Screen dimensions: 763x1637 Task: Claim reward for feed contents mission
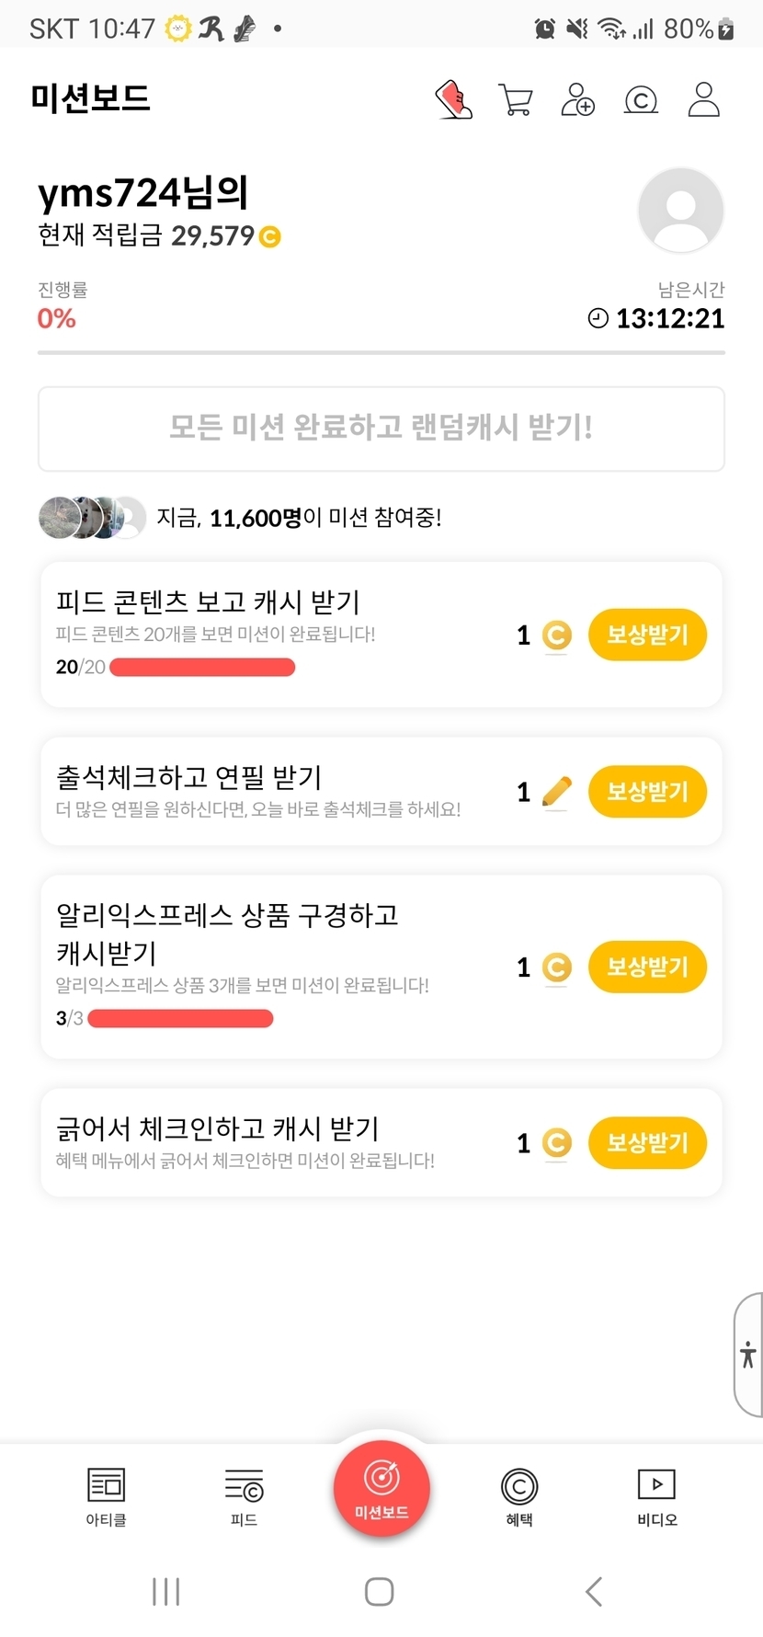pyautogui.click(x=647, y=635)
